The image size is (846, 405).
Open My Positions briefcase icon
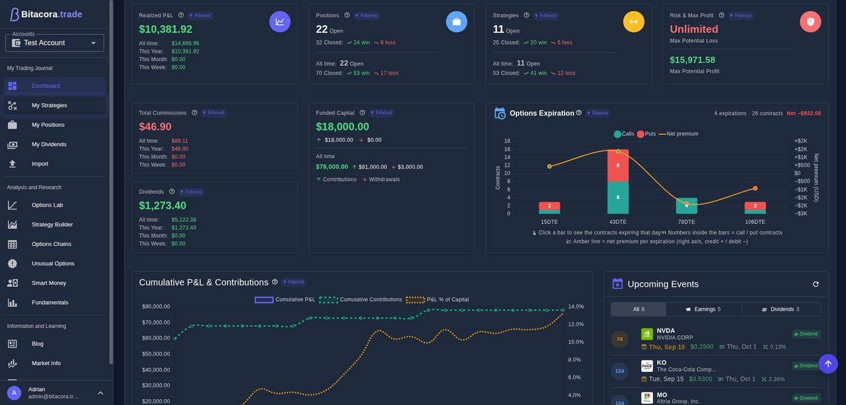click(x=13, y=125)
